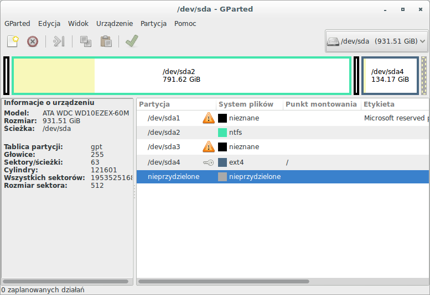Viewport: 430px width, 295px height.
Task: Click the Copy partition toolbar icon
Action: tap(85, 41)
